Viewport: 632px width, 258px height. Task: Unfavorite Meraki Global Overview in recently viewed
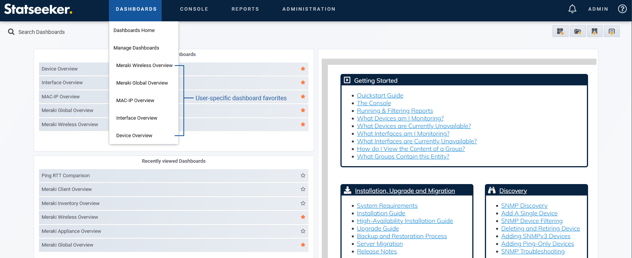tap(303, 245)
